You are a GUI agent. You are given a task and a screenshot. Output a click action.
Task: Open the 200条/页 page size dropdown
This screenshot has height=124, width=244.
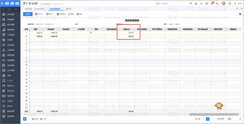(x=222, y=119)
